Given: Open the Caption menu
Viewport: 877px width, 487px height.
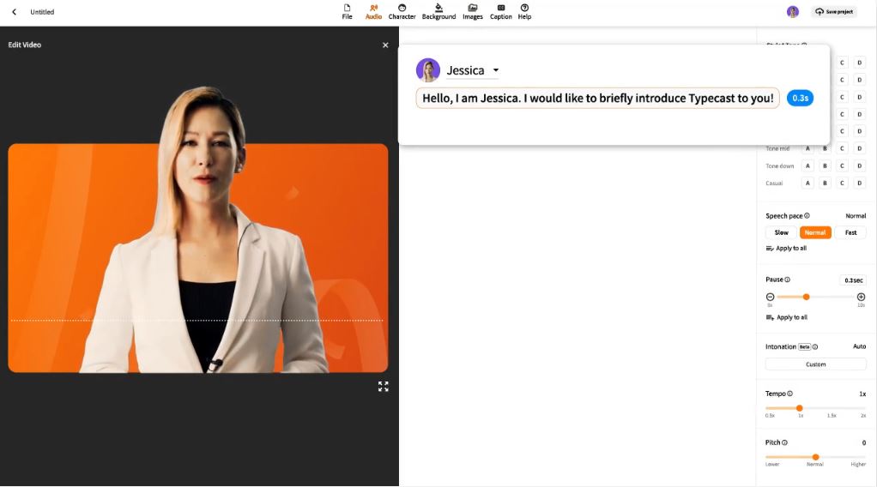Looking at the screenshot, I should point(501,12).
